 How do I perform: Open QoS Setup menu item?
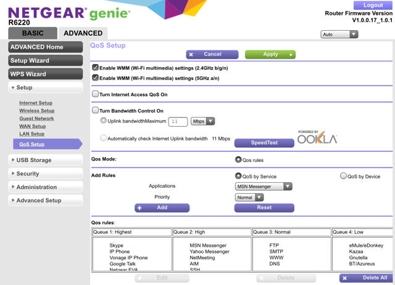[x=48, y=144]
